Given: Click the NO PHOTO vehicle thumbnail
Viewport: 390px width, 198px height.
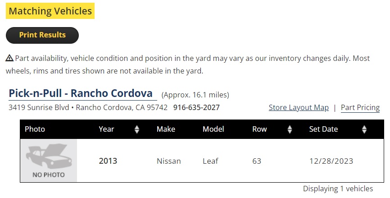Looking at the screenshot, I should point(49,161).
